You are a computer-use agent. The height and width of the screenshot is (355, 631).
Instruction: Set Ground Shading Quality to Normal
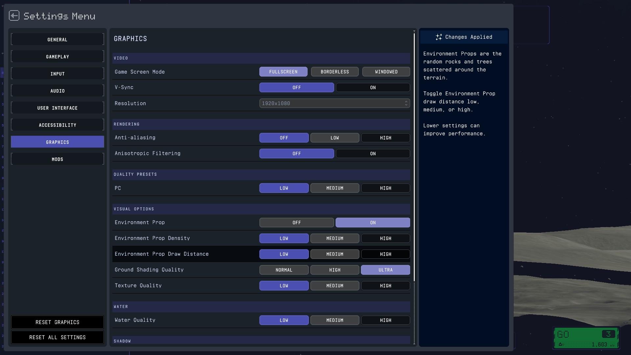click(284, 270)
